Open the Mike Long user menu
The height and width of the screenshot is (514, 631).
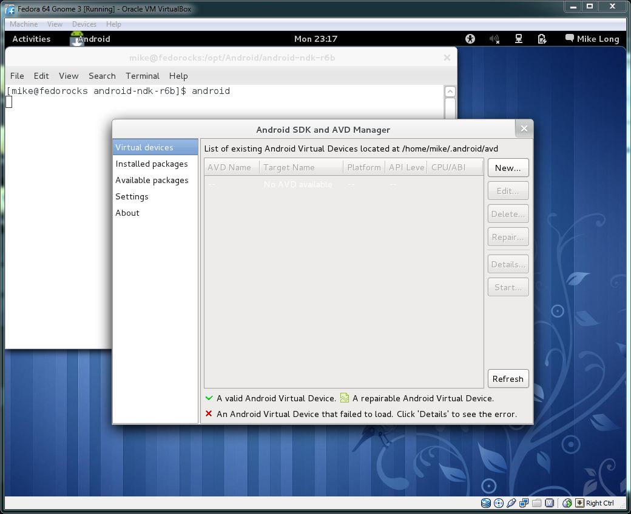point(592,39)
